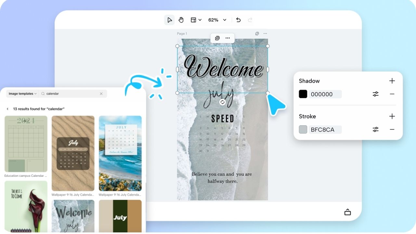416x234 pixels.
Task: Open Shadow advanced adjustment sliders
Action: (x=375, y=94)
